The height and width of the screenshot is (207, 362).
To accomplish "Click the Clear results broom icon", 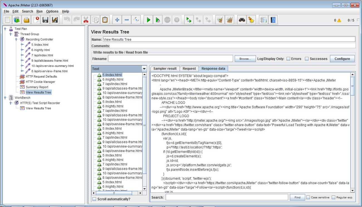I will pos(220,20).
